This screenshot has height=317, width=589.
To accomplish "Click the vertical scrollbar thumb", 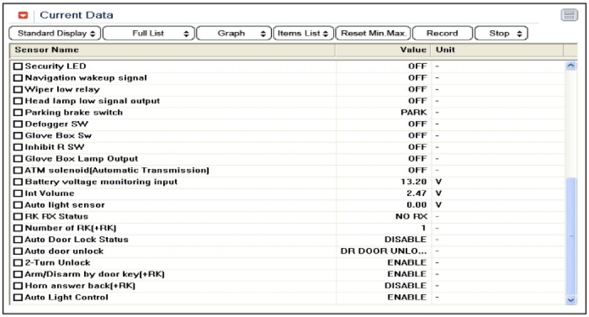I will pyautogui.click(x=571, y=236).
